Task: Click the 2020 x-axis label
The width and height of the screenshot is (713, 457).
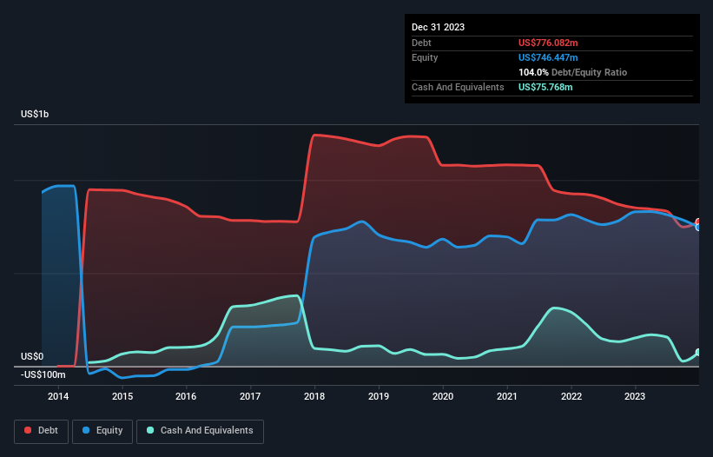Action: 443,396
